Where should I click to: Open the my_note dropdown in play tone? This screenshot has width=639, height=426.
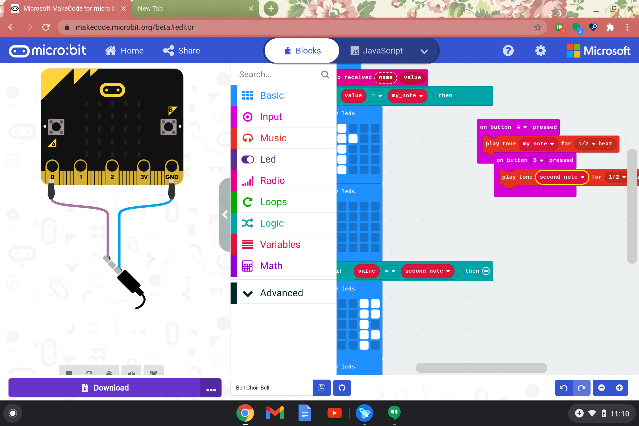click(538, 144)
